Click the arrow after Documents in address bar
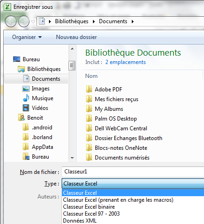The image size is (204, 224). 133,21
